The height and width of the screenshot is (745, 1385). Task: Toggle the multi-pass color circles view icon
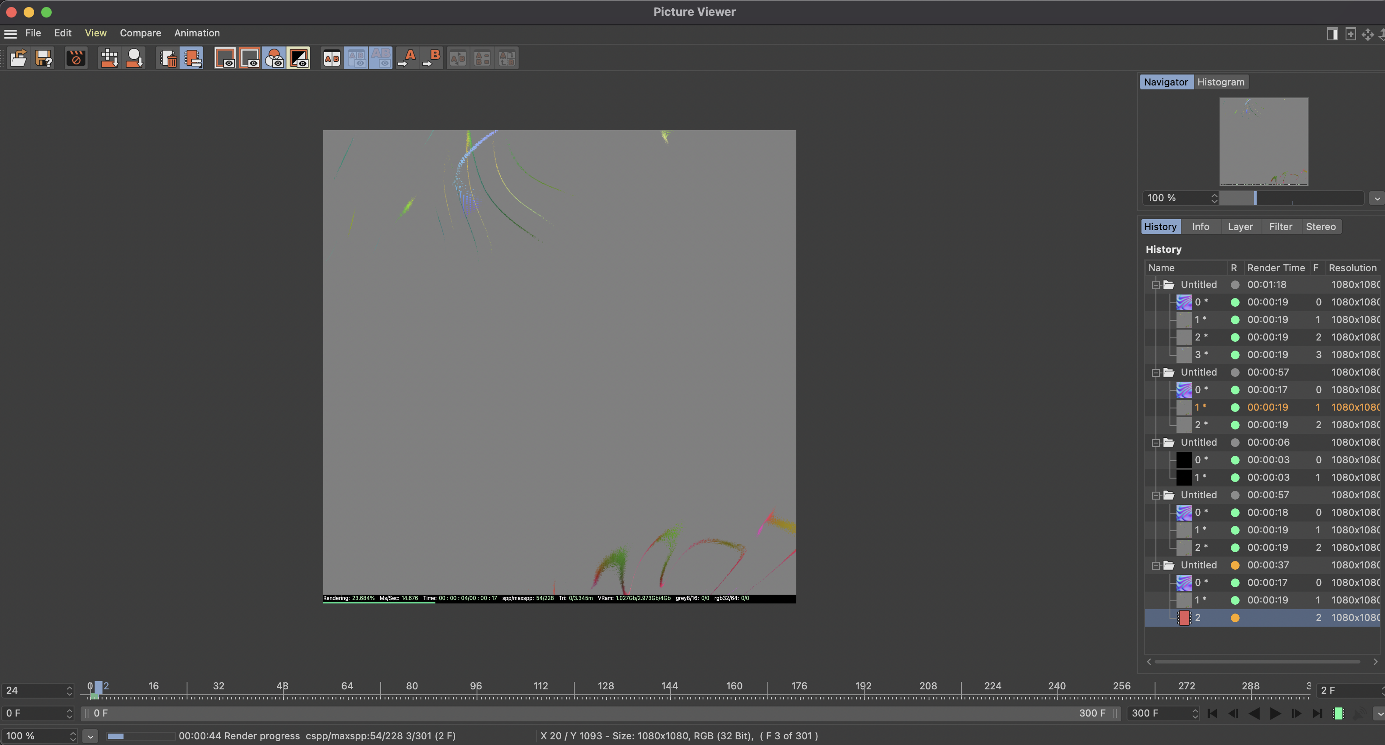275,58
